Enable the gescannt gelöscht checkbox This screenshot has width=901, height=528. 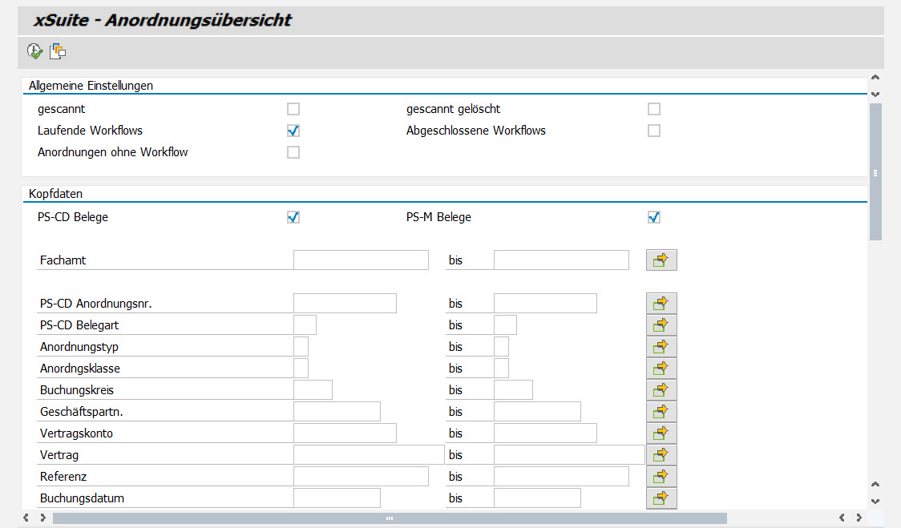(x=654, y=109)
